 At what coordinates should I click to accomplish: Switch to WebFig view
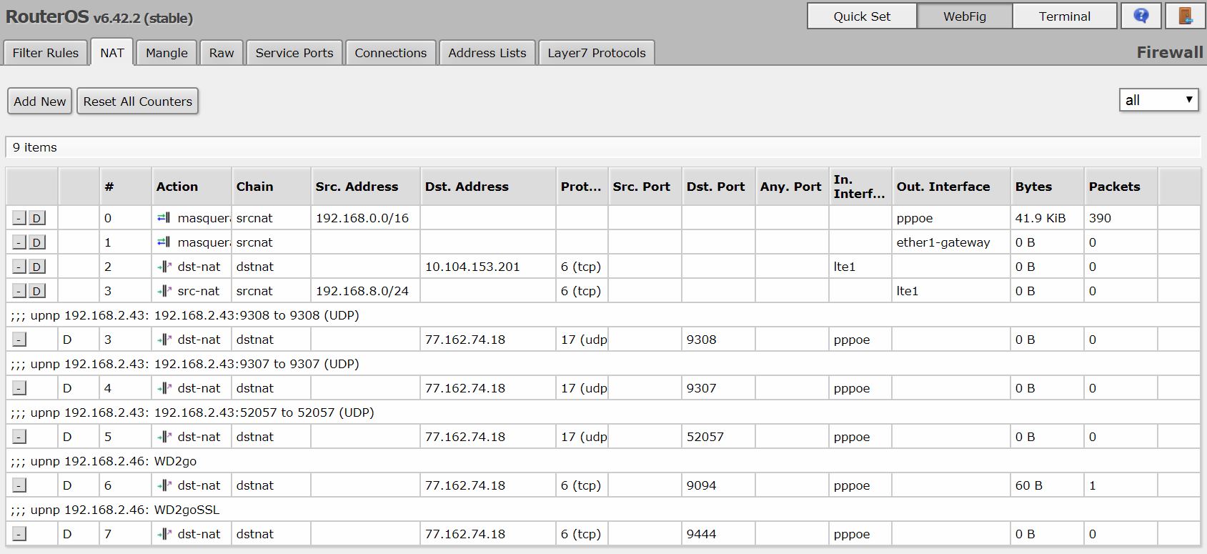(x=965, y=16)
